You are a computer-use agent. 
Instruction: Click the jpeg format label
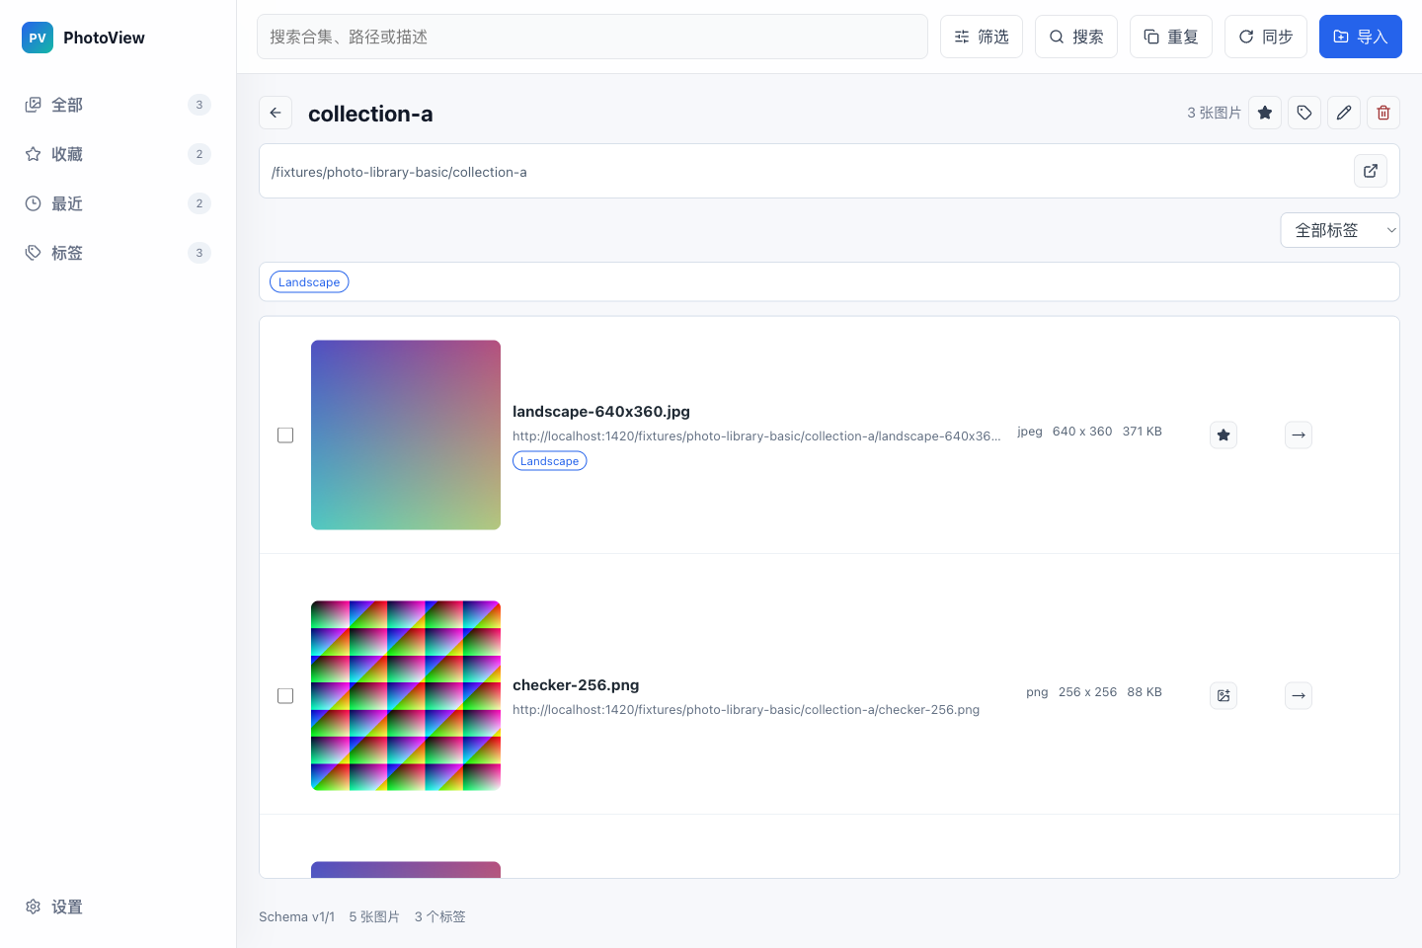(1030, 432)
